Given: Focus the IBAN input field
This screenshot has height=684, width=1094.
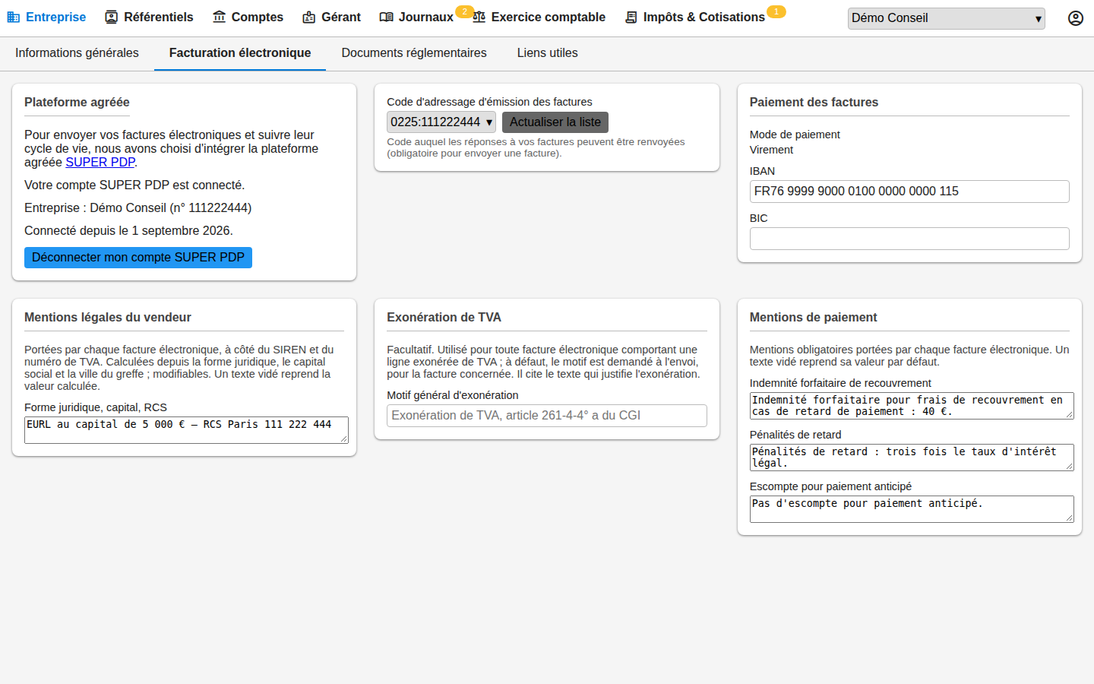Looking at the screenshot, I should [x=909, y=192].
